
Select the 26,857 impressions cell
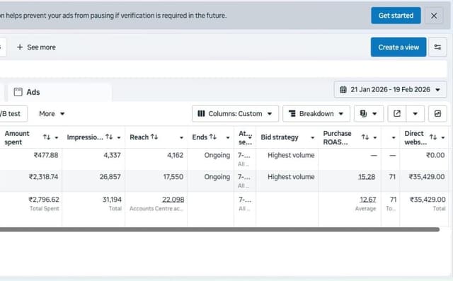coord(110,177)
